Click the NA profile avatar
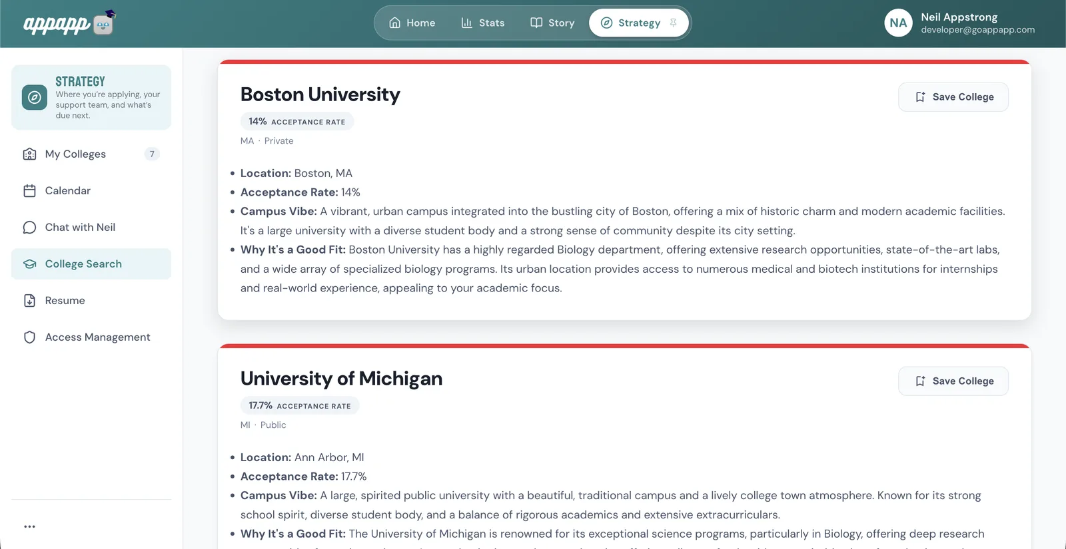The width and height of the screenshot is (1066, 549). [898, 23]
